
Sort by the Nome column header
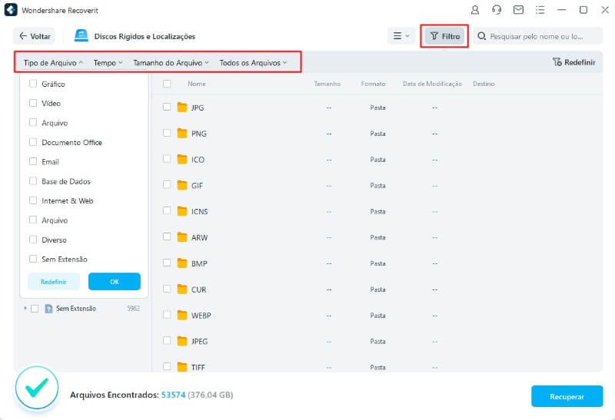197,84
